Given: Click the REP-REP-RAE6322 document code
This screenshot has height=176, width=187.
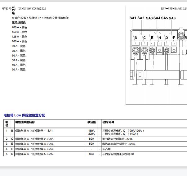Looking at the screenshot, I should pos(174,9).
